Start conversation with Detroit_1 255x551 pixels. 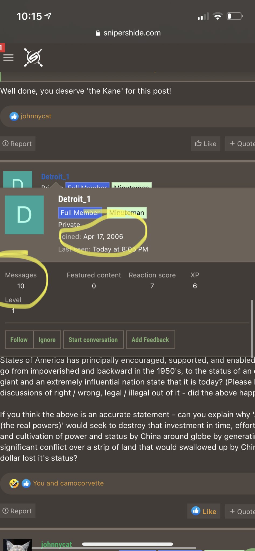point(93,340)
